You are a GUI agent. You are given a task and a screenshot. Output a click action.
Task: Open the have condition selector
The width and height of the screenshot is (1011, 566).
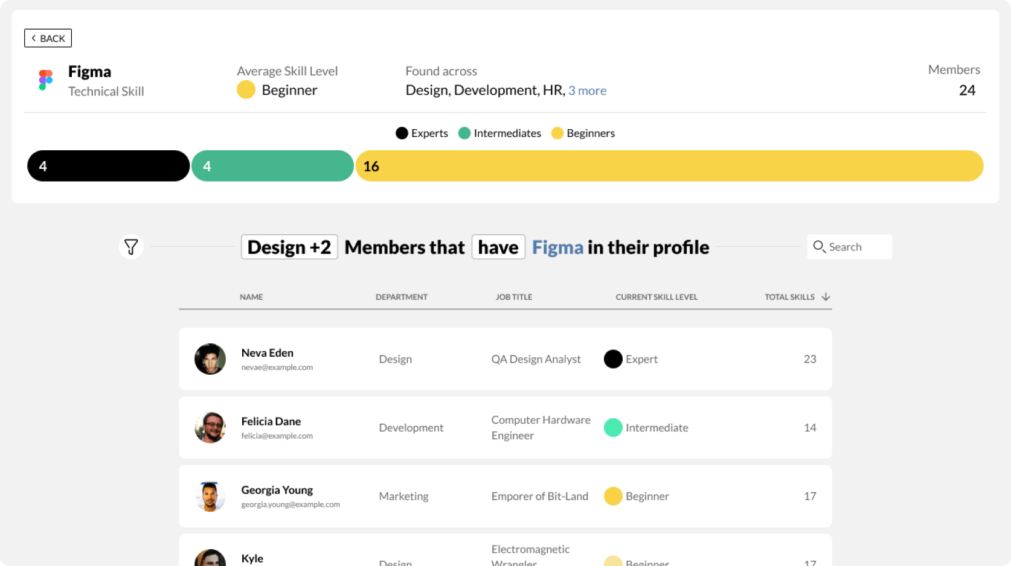click(x=498, y=247)
